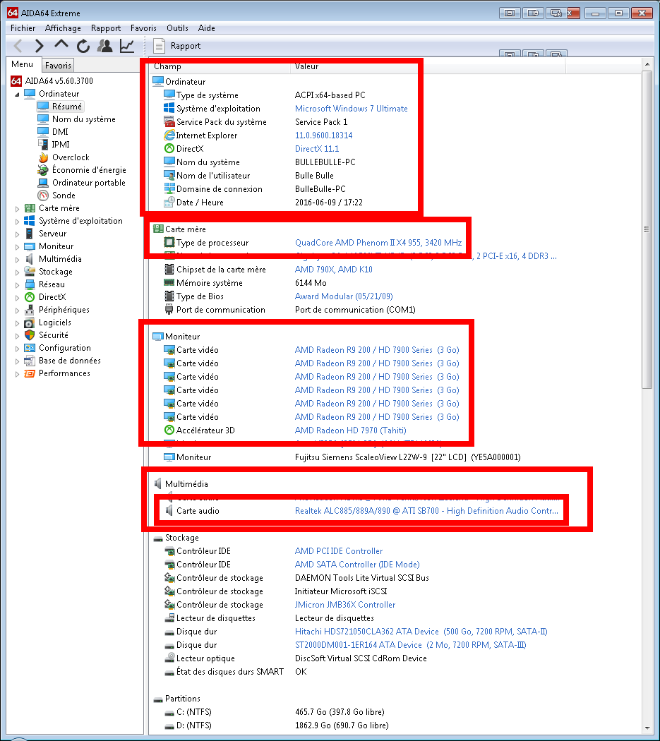Open the Microsoft Windows 7 Ultimate link
Viewport: 660px width, 741px height.
(351, 109)
